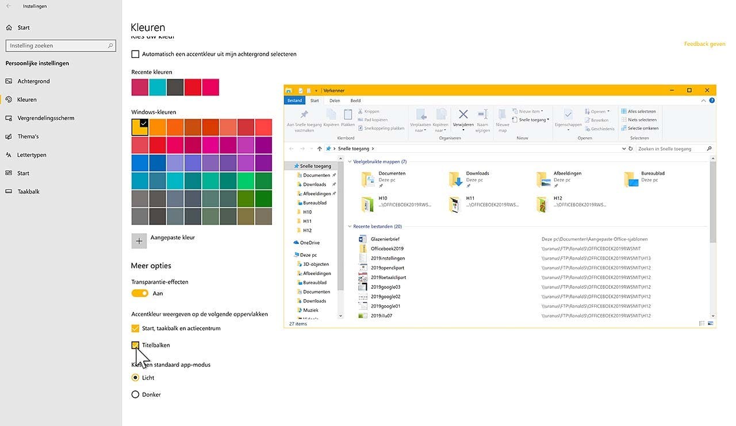Screen dimensions: 736x426
Task: Add an Aangepaste kleur with the plus button
Action: coord(139,241)
